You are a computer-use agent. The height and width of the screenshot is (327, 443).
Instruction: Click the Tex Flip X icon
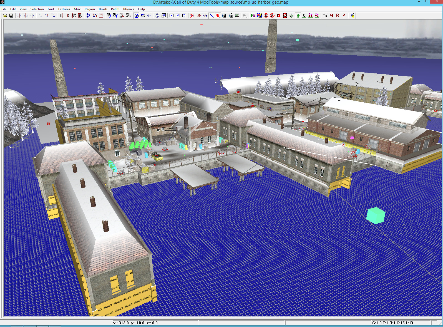tap(109, 16)
